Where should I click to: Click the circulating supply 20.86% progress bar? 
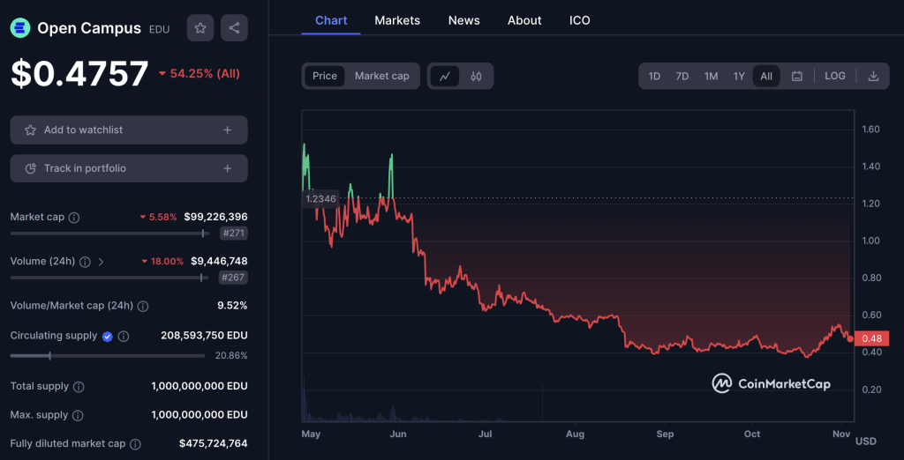[x=107, y=356]
